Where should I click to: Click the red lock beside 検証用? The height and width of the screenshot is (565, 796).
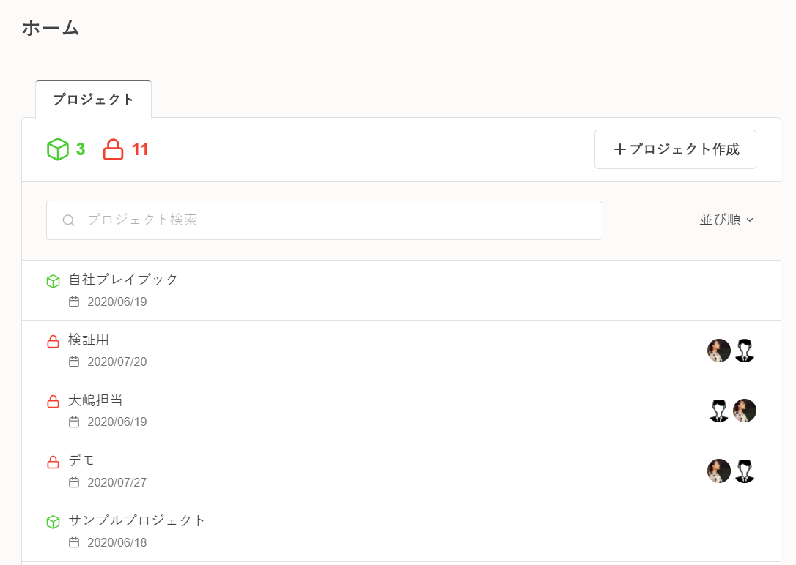[x=53, y=341]
